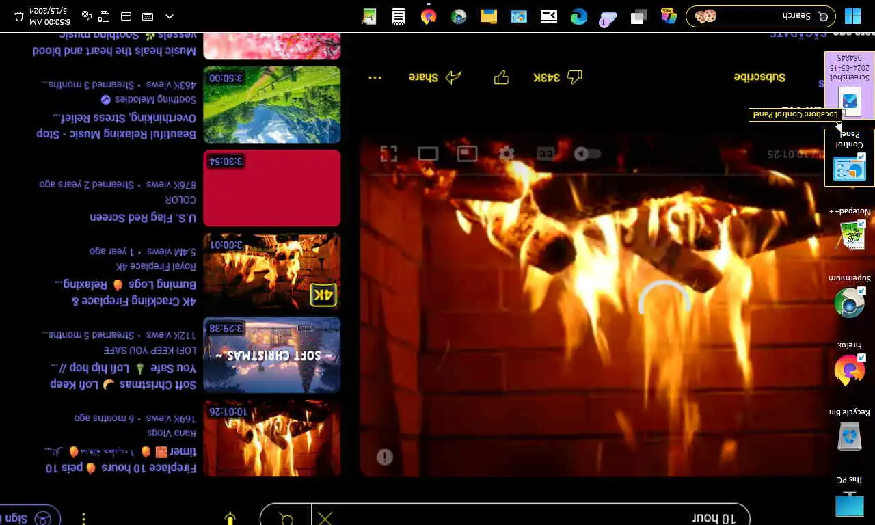Toggle closed captions on the video
This screenshot has width=875, height=525.
pos(546,154)
